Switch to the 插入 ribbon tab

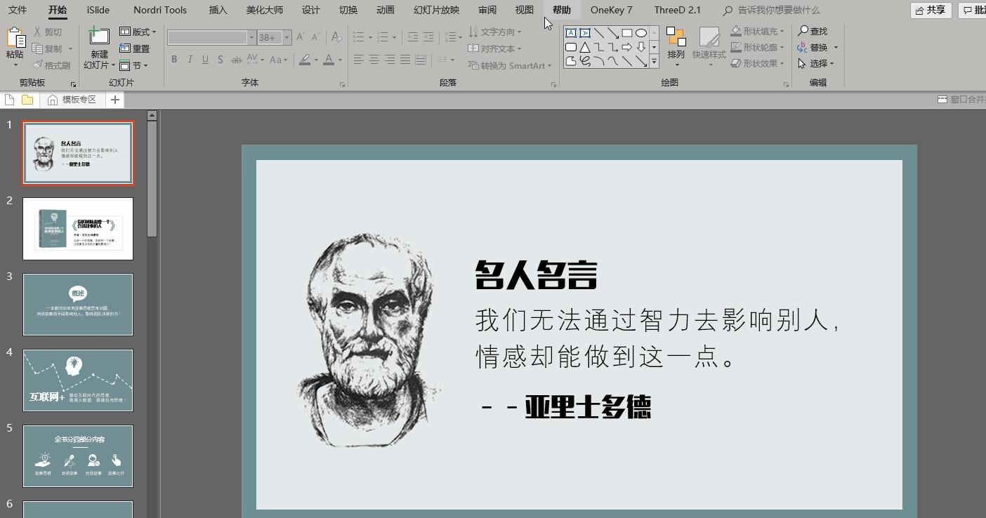(217, 10)
